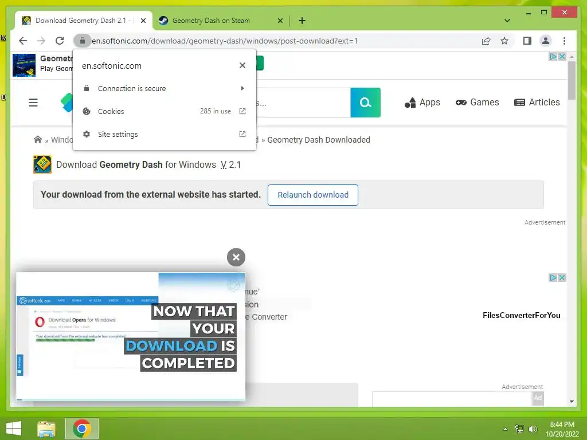Click the Relaunch download button
Viewport: 587px width, 440px height.
tap(312, 195)
